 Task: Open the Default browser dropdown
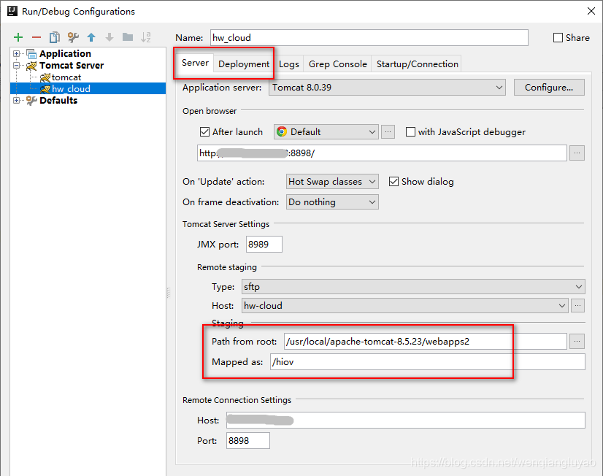[x=326, y=132]
